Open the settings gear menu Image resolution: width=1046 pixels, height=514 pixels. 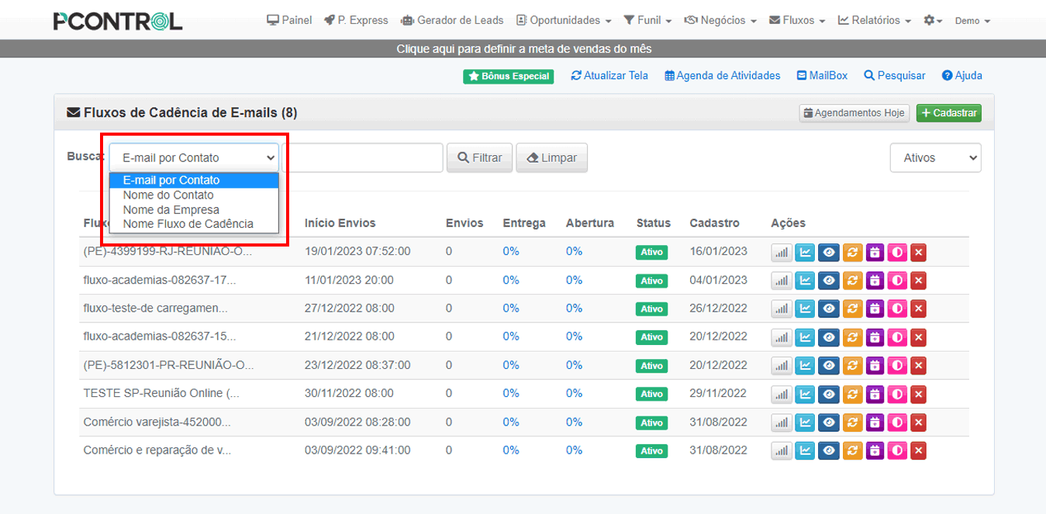click(933, 20)
